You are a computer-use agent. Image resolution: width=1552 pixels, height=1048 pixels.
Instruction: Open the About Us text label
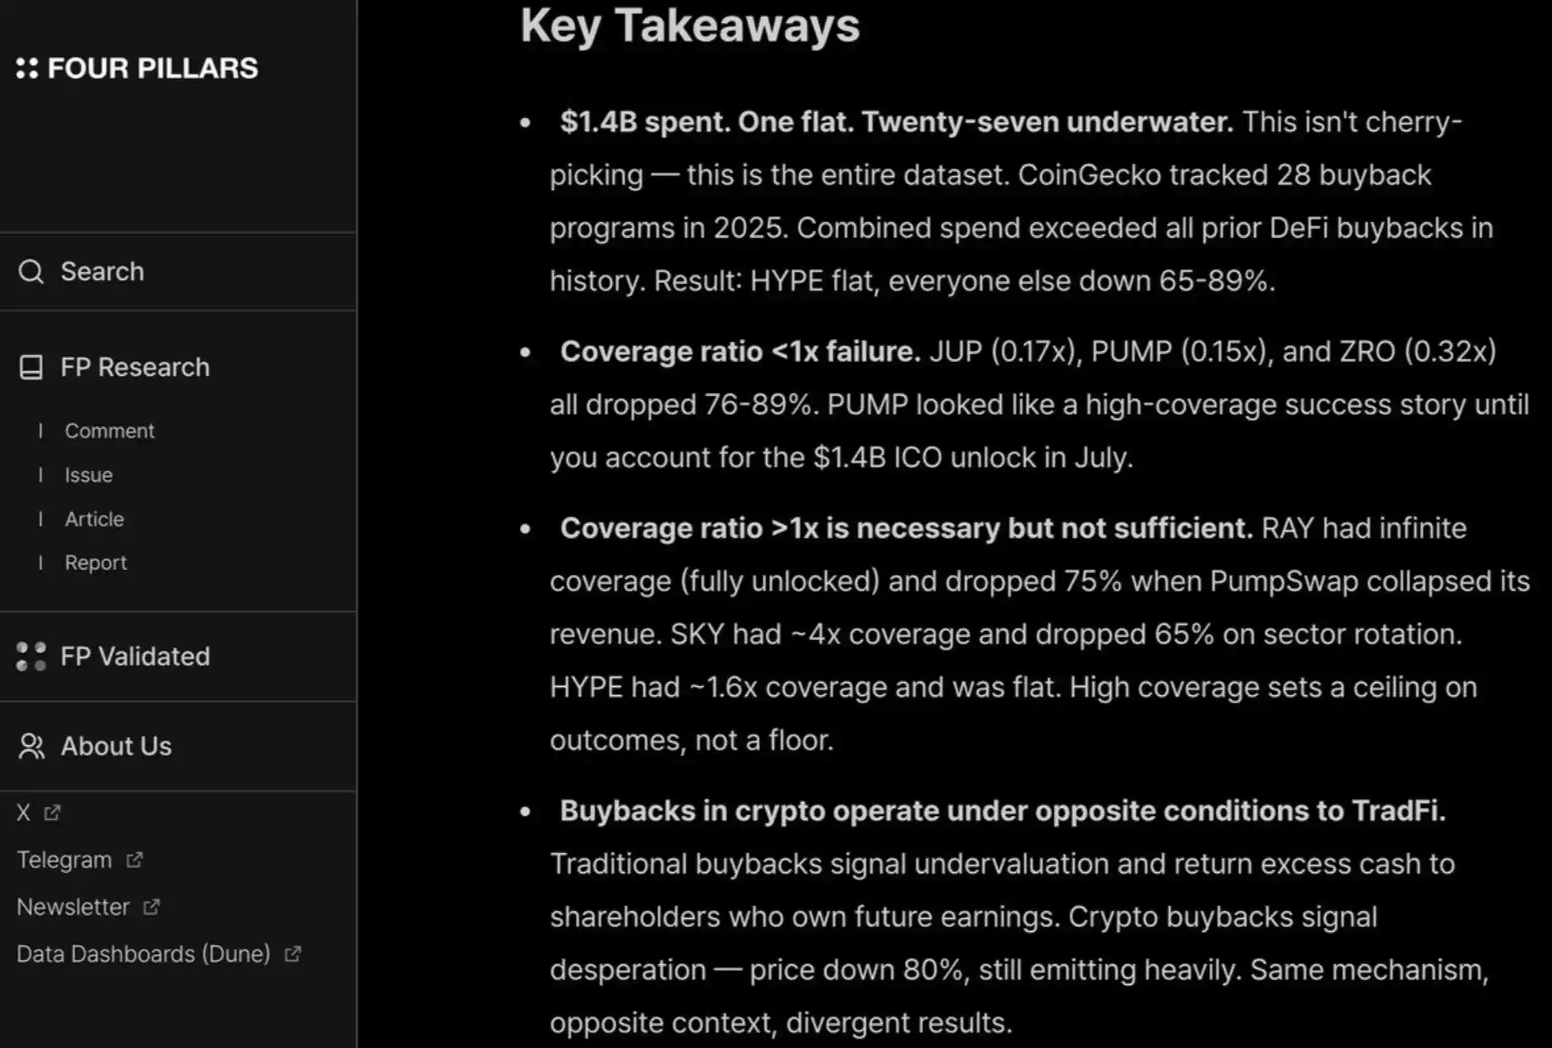coord(116,746)
